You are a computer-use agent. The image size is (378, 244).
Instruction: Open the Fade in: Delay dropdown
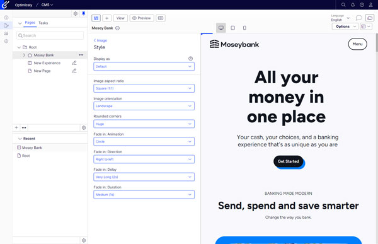pyautogui.click(x=144, y=177)
